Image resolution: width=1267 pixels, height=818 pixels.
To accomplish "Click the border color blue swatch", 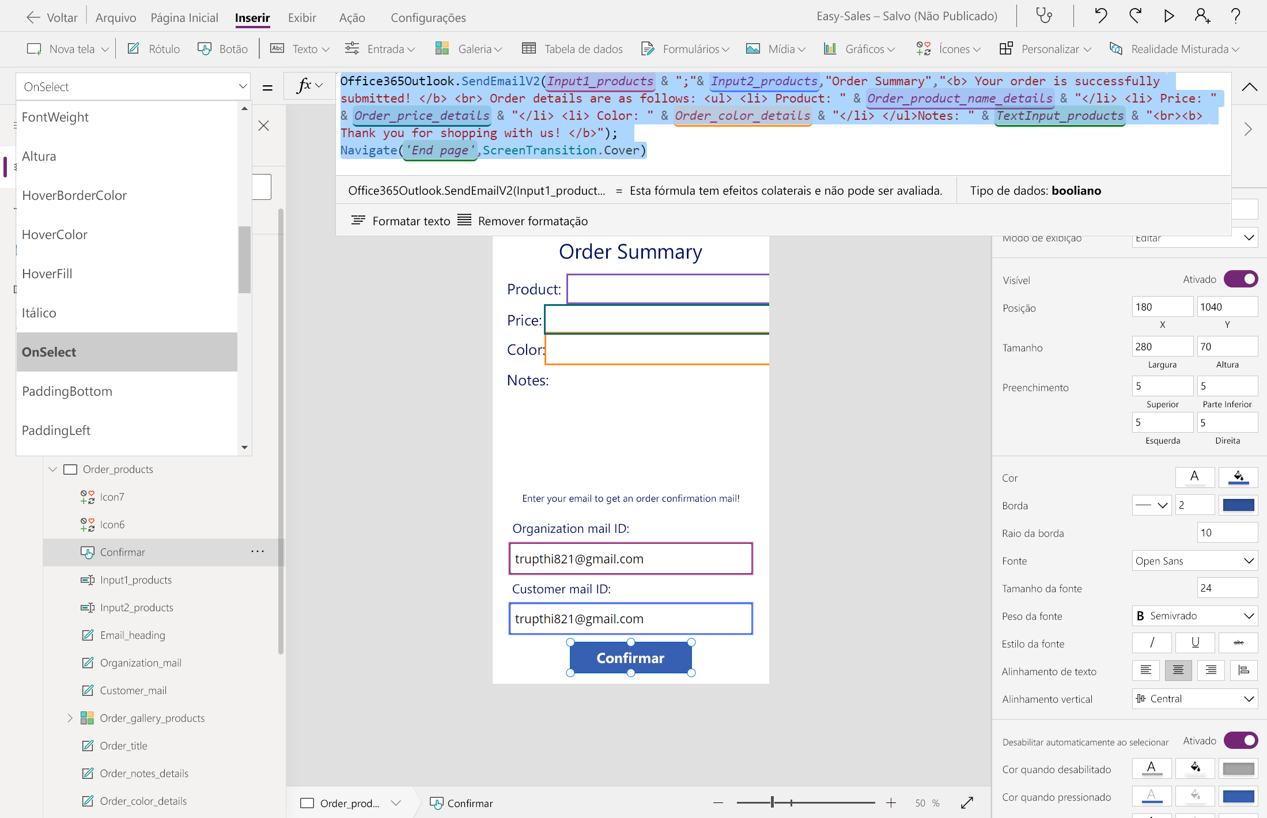I will (1238, 505).
